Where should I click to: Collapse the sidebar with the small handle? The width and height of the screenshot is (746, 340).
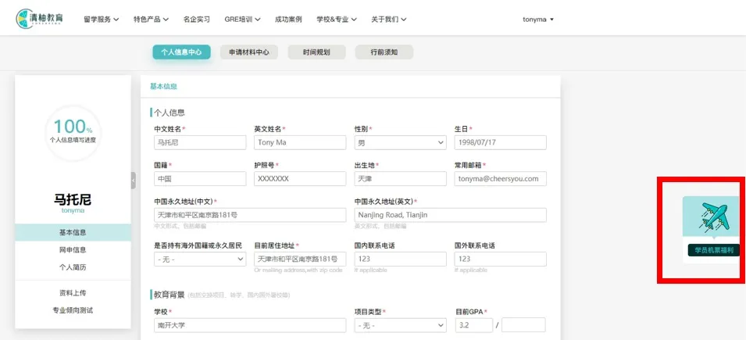click(x=133, y=180)
